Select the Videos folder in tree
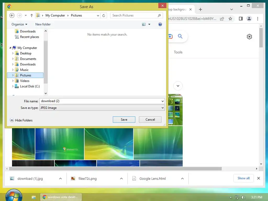Image resolution: width=268 pixels, height=201 pixels. (x=25, y=81)
